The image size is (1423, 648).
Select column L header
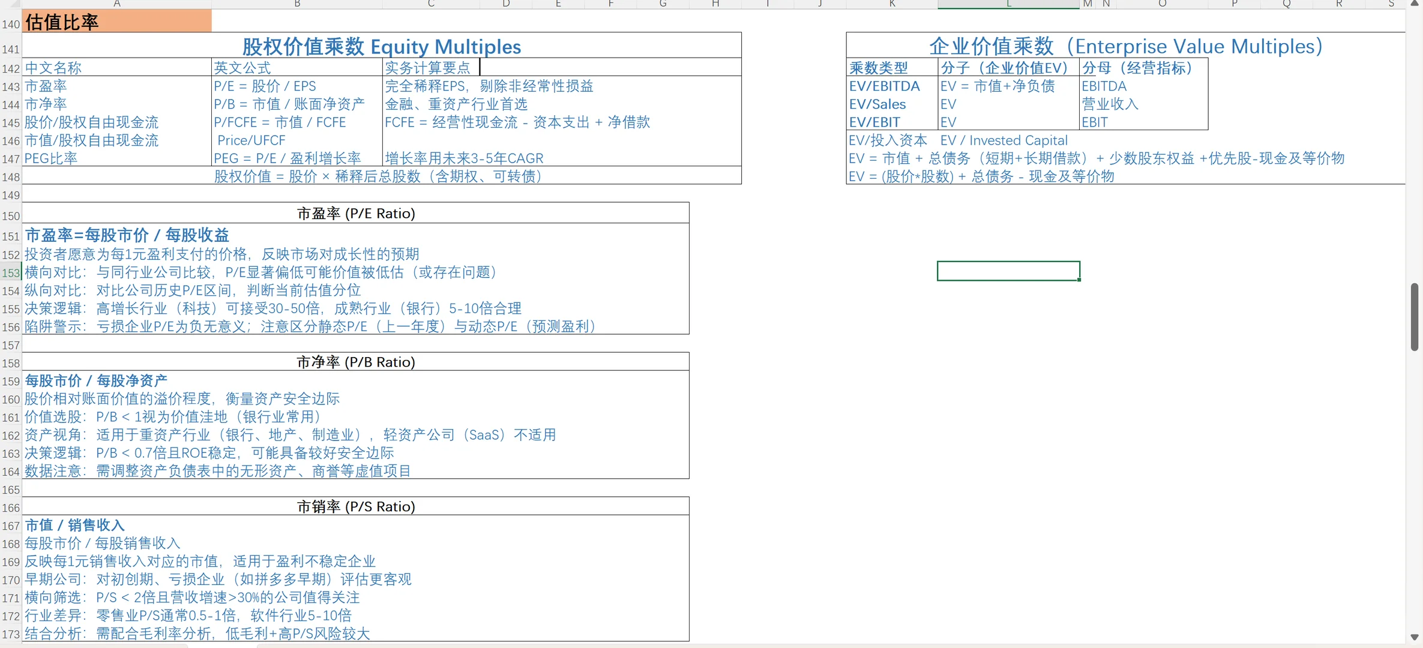[x=1008, y=4]
